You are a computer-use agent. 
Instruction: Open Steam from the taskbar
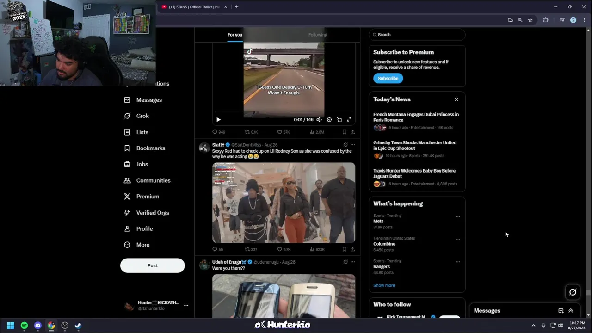(78, 326)
